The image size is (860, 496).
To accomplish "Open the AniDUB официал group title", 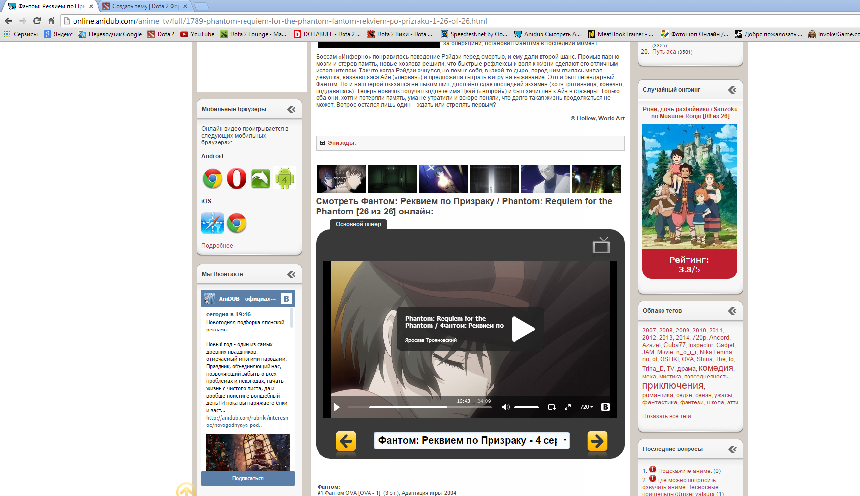I will [x=247, y=299].
